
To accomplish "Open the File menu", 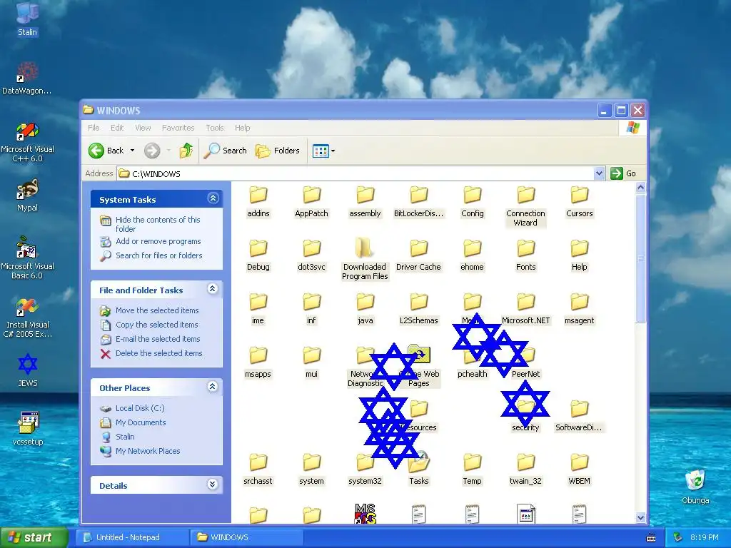I will (x=94, y=128).
